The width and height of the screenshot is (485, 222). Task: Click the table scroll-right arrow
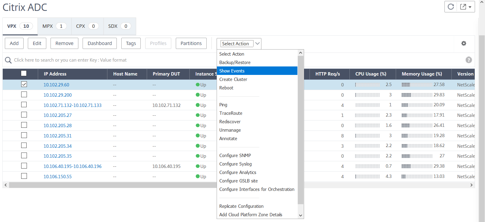(x=471, y=185)
